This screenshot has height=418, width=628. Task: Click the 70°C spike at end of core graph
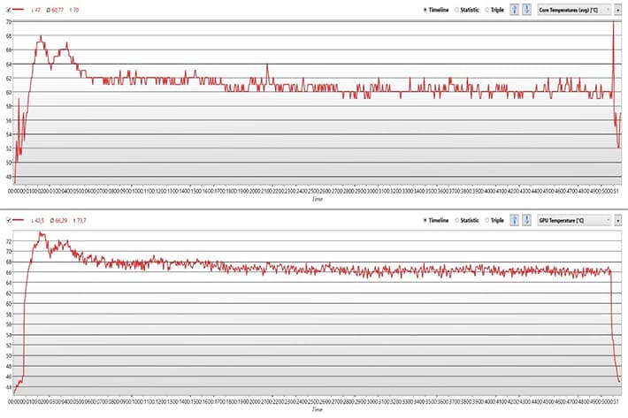click(x=613, y=22)
